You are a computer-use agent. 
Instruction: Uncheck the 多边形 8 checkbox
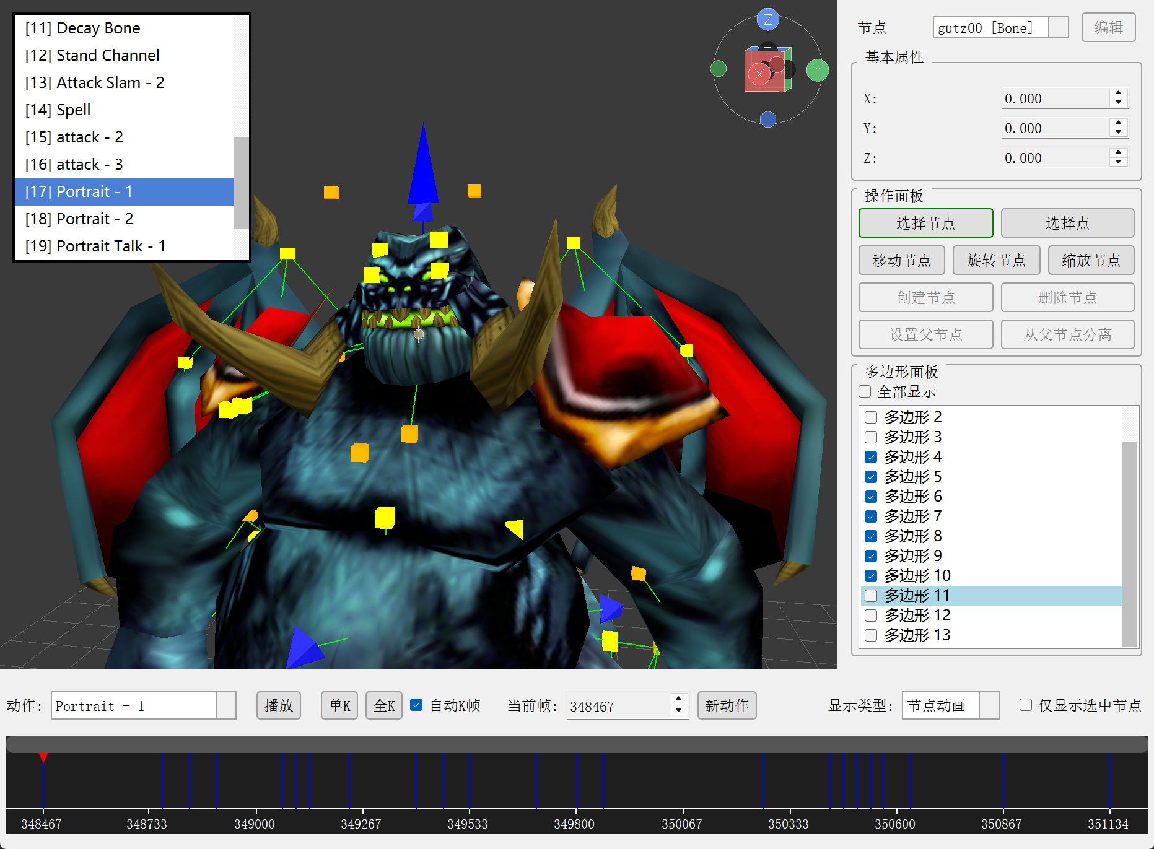point(871,536)
